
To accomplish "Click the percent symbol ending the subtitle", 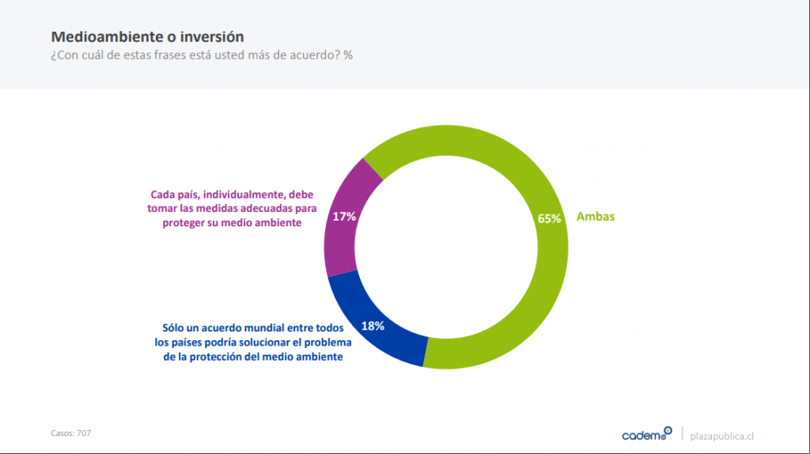I will click(x=348, y=56).
